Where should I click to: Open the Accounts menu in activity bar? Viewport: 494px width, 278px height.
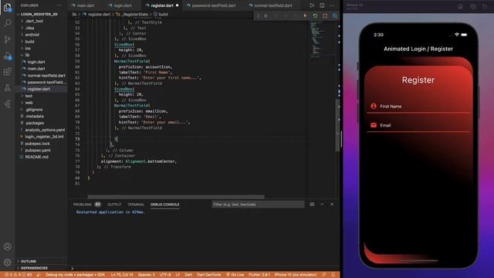click(x=7, y=246)
